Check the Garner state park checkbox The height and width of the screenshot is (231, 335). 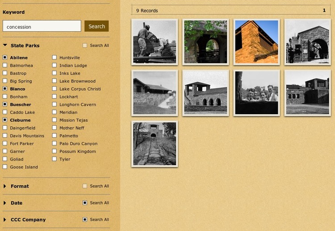[x=5, y=151]
